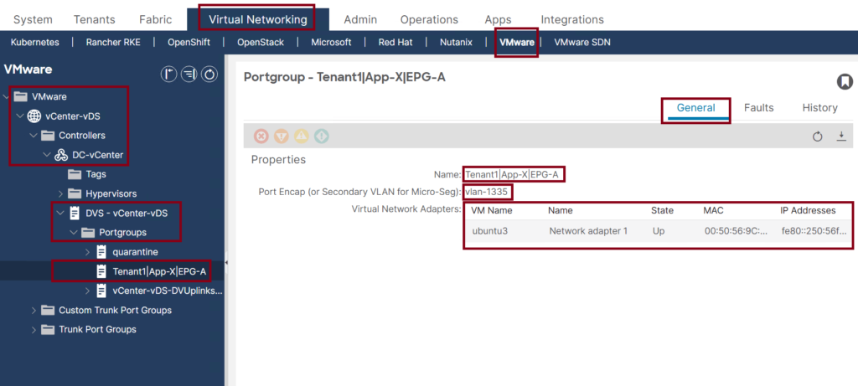Open the OpenStack submenu
The width and height of the screenshot is (858, 386).
point(261,42)
